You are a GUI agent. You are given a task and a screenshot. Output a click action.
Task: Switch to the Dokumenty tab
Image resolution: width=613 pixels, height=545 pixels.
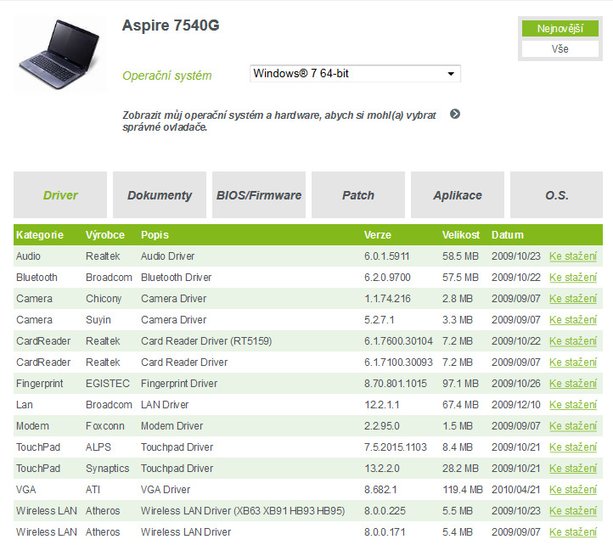[x=160, y=194]
